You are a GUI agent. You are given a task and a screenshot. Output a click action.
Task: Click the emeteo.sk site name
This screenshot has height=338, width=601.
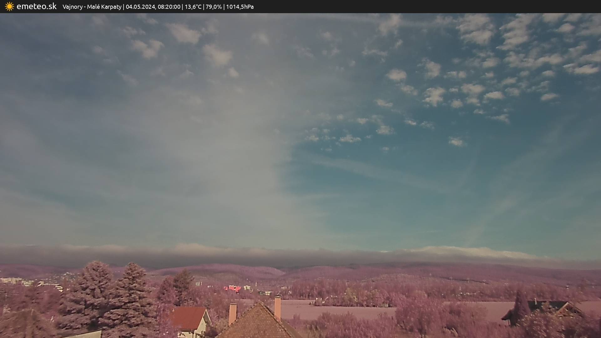[37, 7]
